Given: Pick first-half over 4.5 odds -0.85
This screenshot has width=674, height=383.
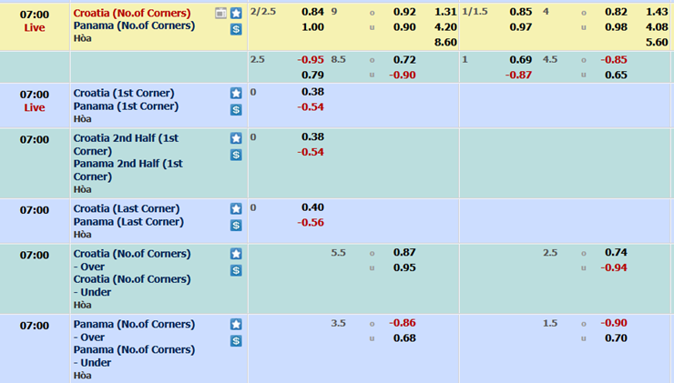Looking at the screenshot, I should click(x=614, y=60).
